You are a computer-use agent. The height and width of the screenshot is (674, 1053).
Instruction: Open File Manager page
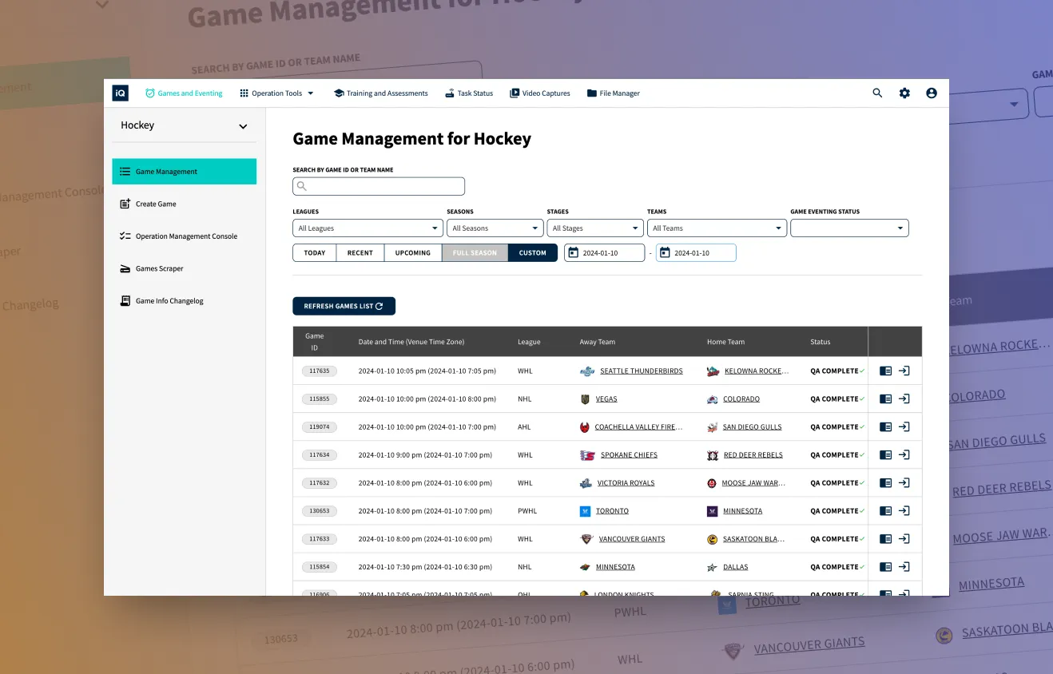click(614, 93)
